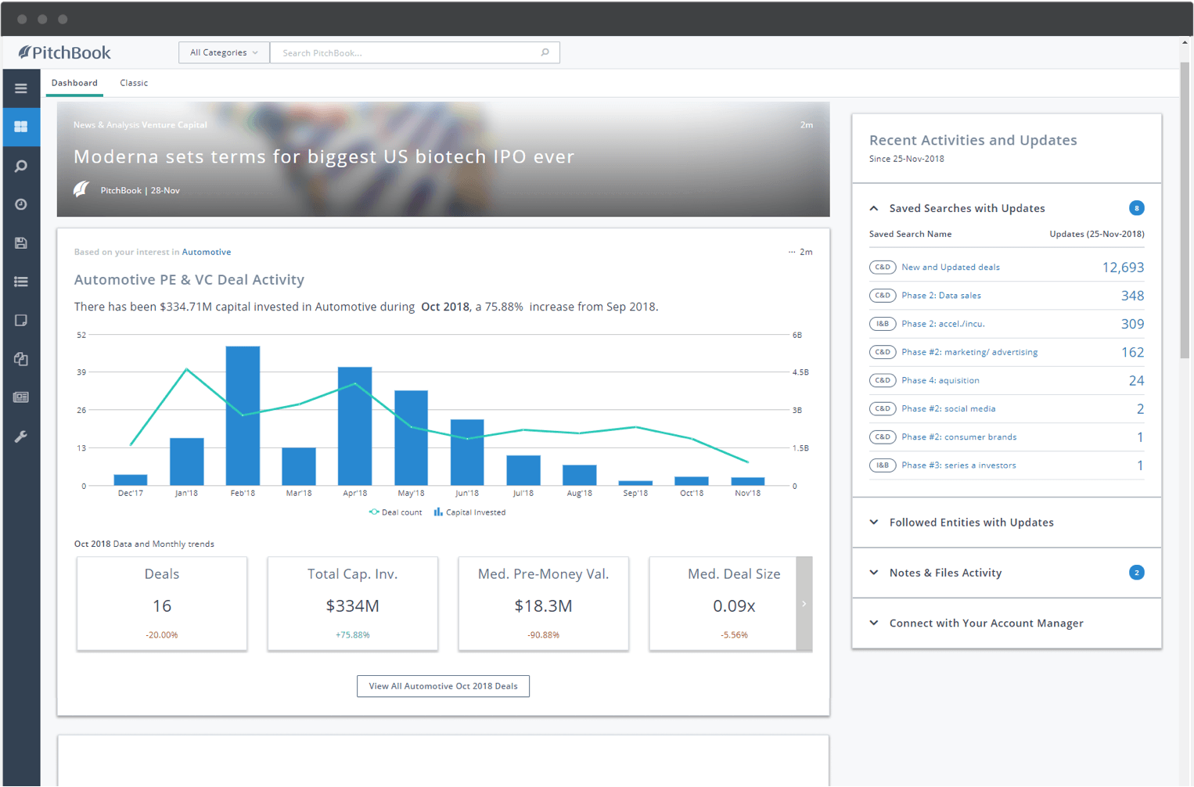Click the 162 updates count

click(x=1132, y=352)
